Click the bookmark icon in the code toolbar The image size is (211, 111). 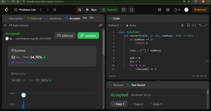pos(188,25)
